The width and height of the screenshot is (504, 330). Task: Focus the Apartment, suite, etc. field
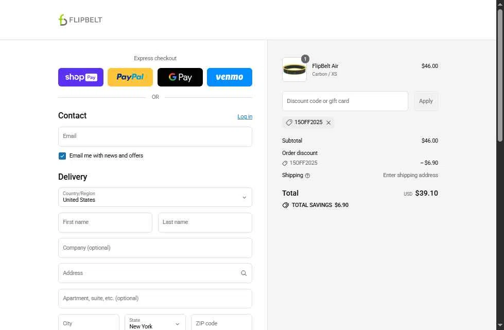pyautogui.click(x=155, y=299)
